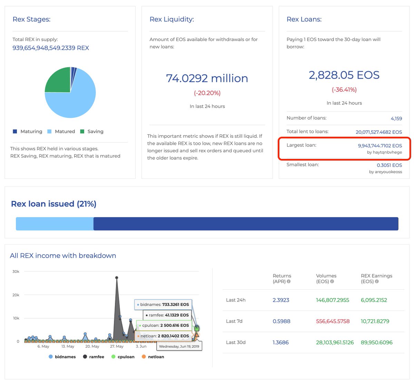
Task: Click the Rex loan issued (21%) heading
Action: pyautogui.click(x=53, y=204)
